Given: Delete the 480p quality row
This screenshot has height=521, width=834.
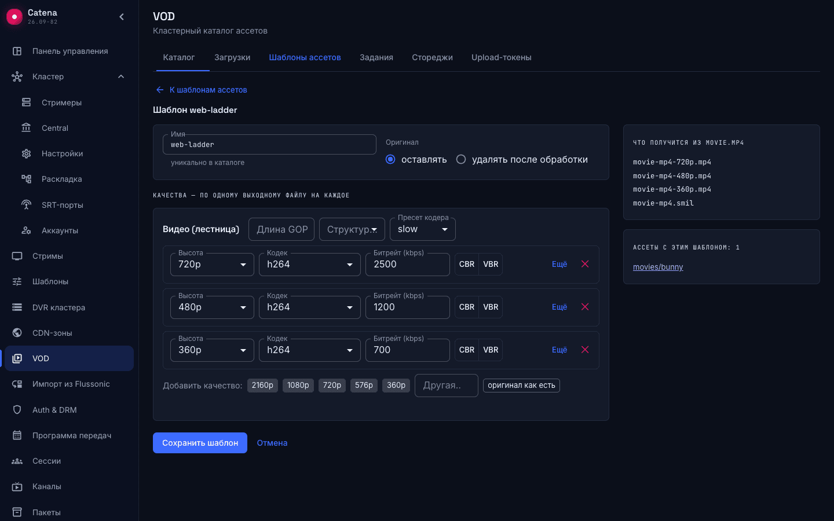Looking at the screenshot, I should click(x=585, y=307).
